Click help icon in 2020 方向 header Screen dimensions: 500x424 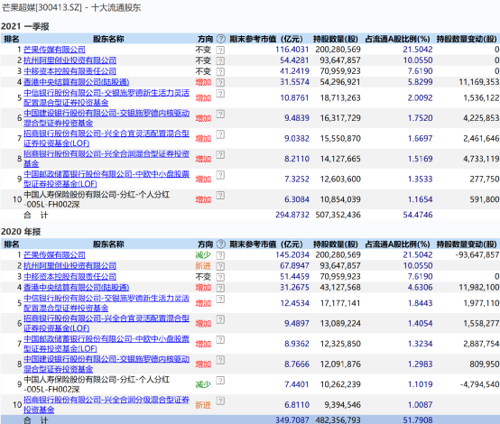pyautogui.click(x=220, y=244)
